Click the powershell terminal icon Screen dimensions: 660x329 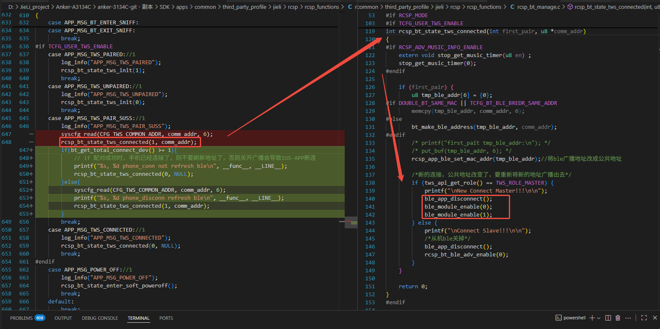558,318
